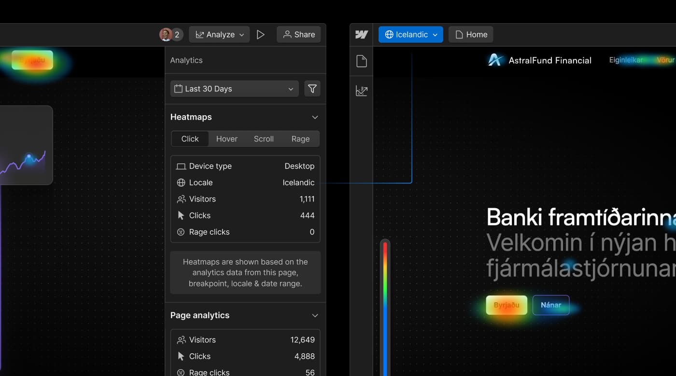Click the globe icon on the Icelandic button
Screen dimensions: 676x376
(x=390, y=34)
